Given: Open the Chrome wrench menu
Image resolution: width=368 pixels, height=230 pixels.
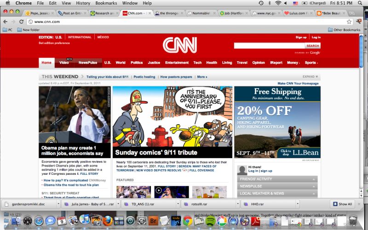Looking at the screenshot, I should point(358,22).
